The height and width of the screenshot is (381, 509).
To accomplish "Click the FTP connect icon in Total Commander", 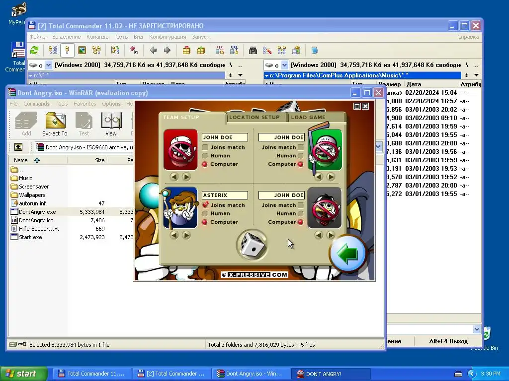I will (219, 50).
